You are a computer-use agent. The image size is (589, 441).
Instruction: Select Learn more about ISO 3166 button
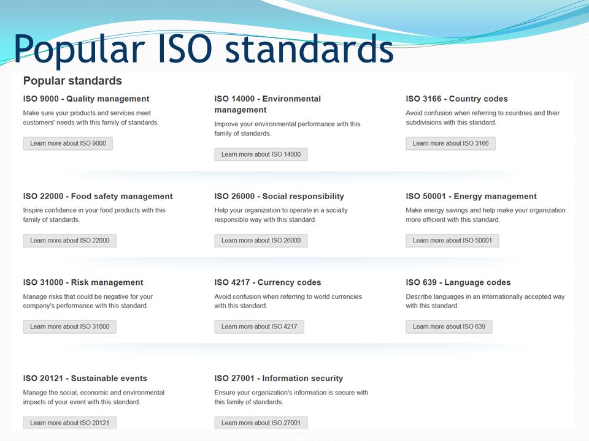[x=450, y=143]
